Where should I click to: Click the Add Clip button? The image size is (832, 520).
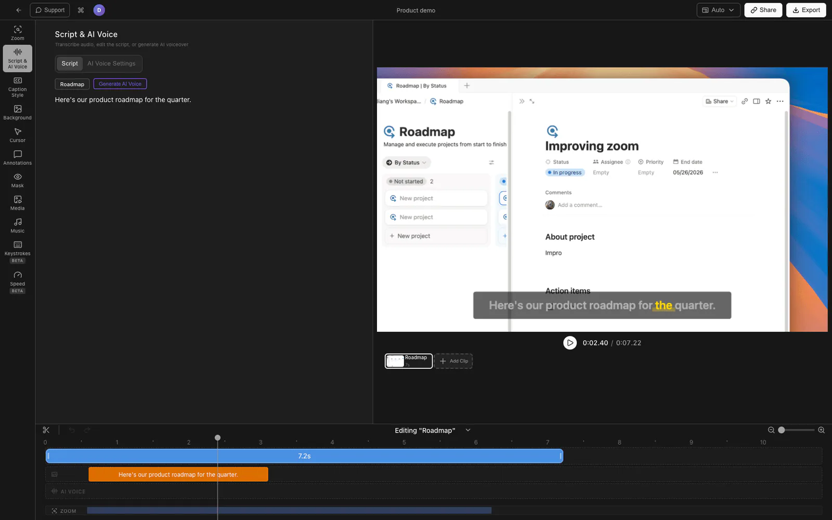pos(453,361)
